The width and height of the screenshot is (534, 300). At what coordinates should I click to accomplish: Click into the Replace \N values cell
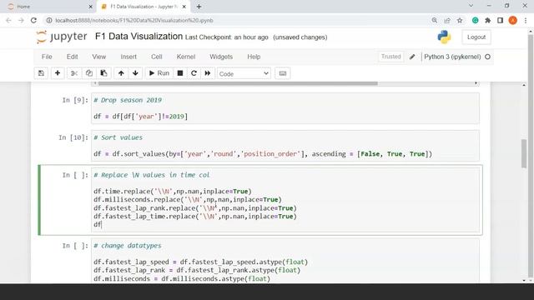pos(285,200)
